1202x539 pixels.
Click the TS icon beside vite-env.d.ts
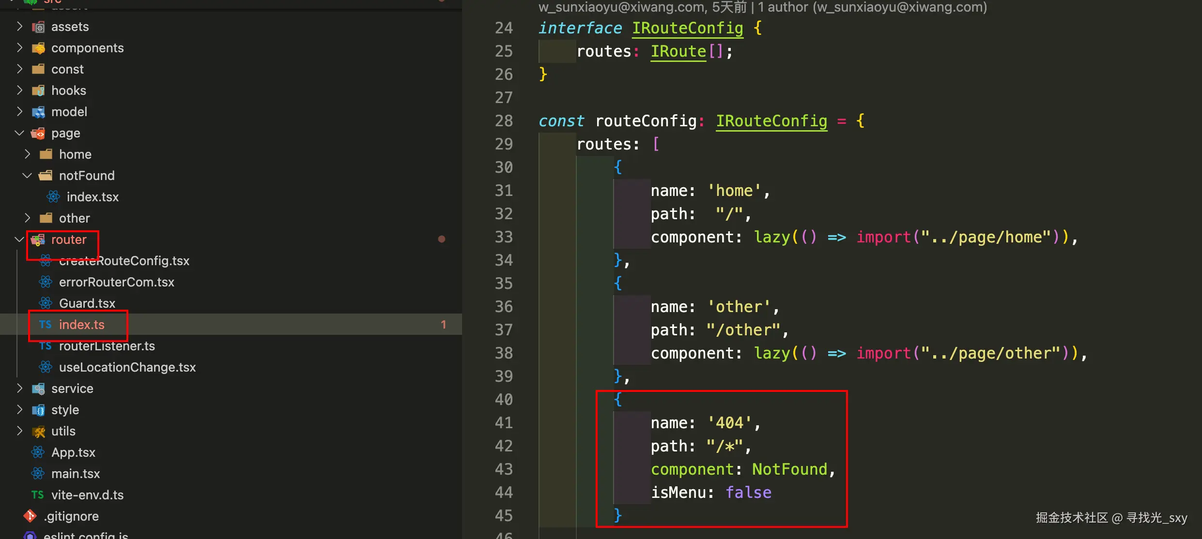(x=38, y=495)
